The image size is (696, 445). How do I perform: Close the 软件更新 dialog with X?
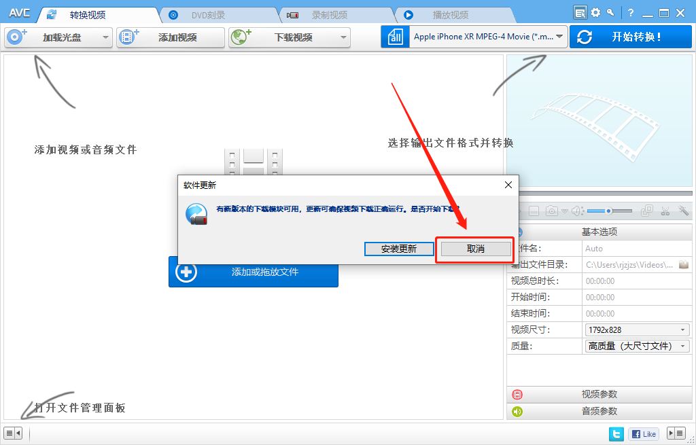coord(508,185)
